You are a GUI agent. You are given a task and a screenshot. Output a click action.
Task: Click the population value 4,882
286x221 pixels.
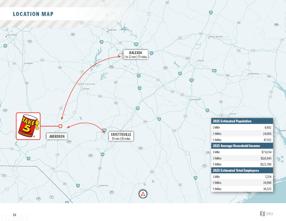click(x=268, y=128)
